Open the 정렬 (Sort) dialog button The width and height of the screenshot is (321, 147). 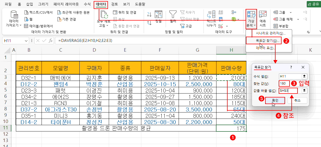(x=158, y=17)
